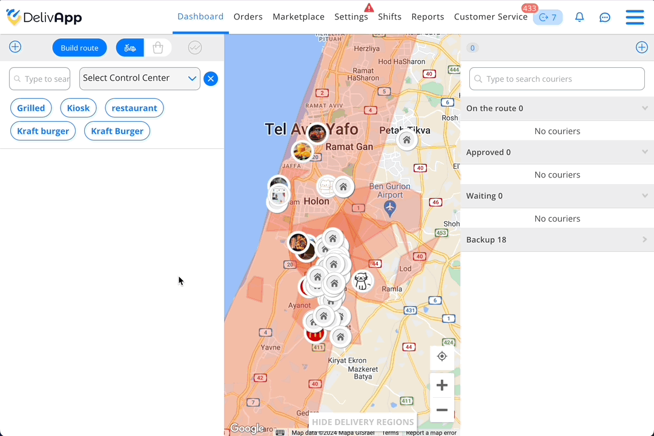Image resolution: width=654 pixels, height=436 pixels.
Task: Collapse the On the route section
Action: pyautogui.click(x=557, y=108)
